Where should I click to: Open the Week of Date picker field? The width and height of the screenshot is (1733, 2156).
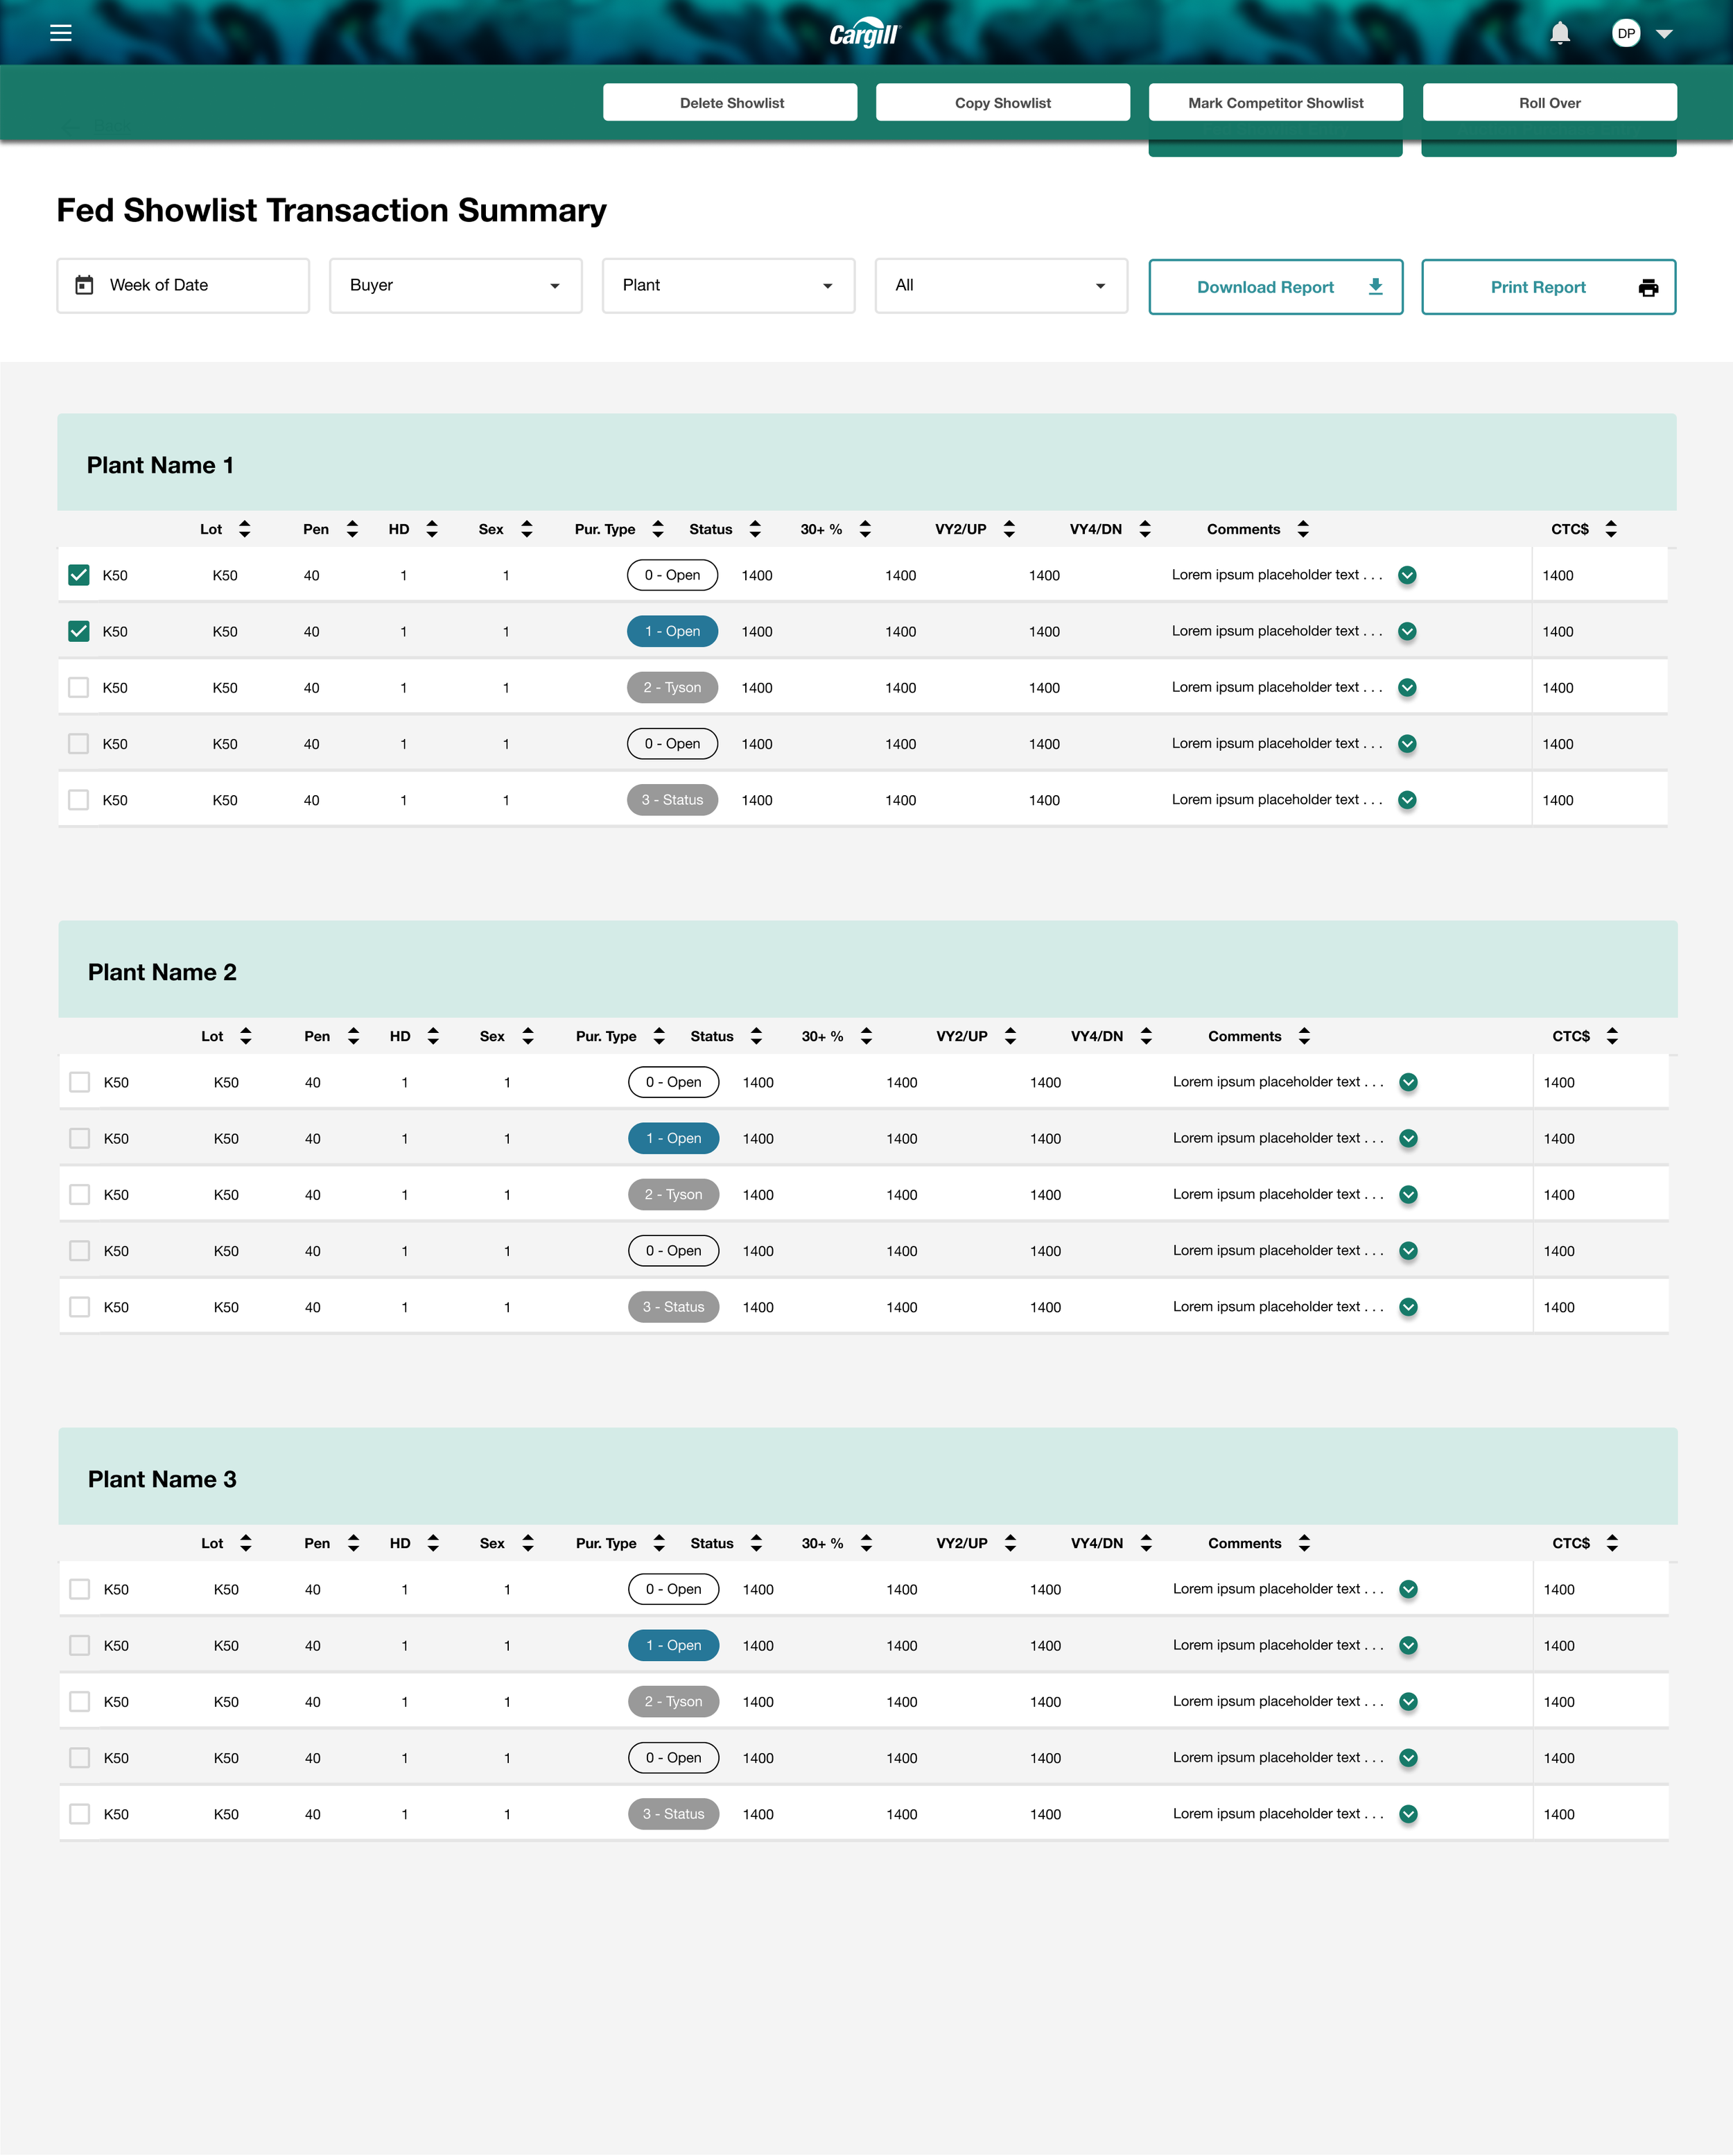pyautogui.click(x=183, y=286)
